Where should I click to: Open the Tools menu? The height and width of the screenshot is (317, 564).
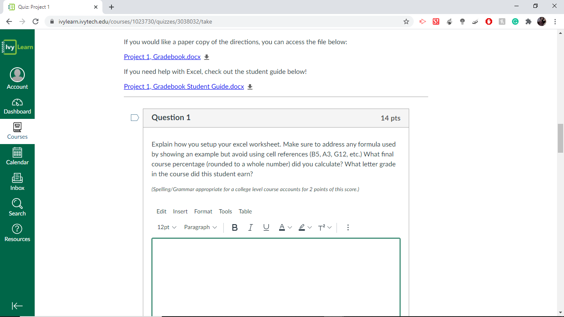[225, 211]
